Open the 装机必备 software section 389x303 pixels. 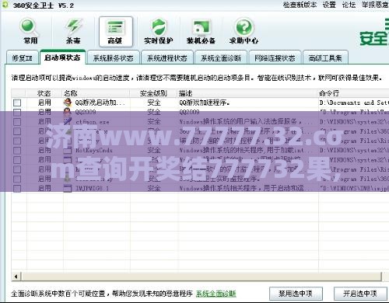point(201,31)
